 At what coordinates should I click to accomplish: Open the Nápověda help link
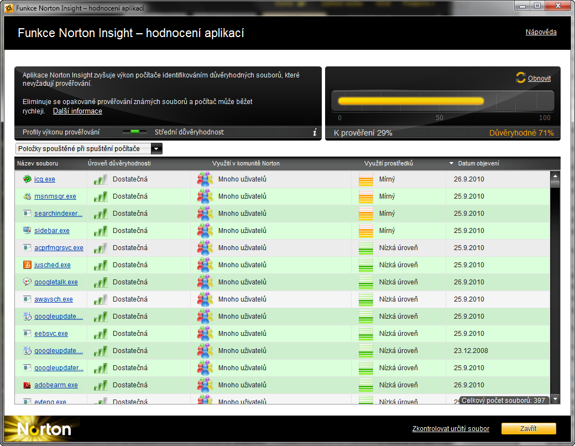pos(541,32)
